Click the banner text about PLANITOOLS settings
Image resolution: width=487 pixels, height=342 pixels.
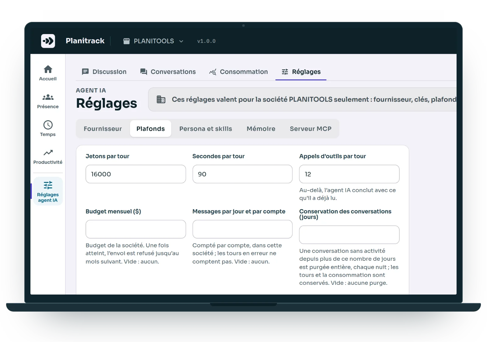point(314,99)
